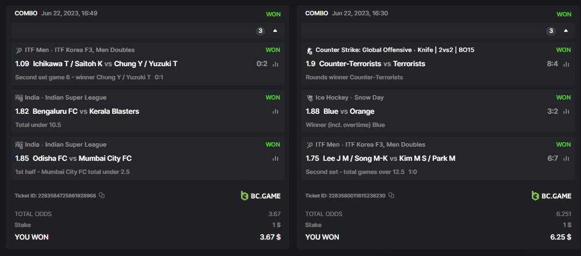Select the Odisha FC vs Mumbai City FC match
The height and width of the screenshot is (256, 581).
point(82,159)
